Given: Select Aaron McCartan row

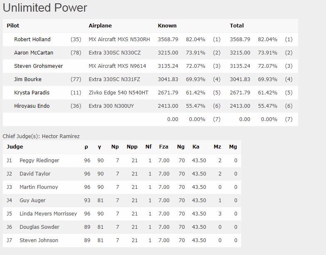Looking at the screenshot, I should click(x=150, y=53).
